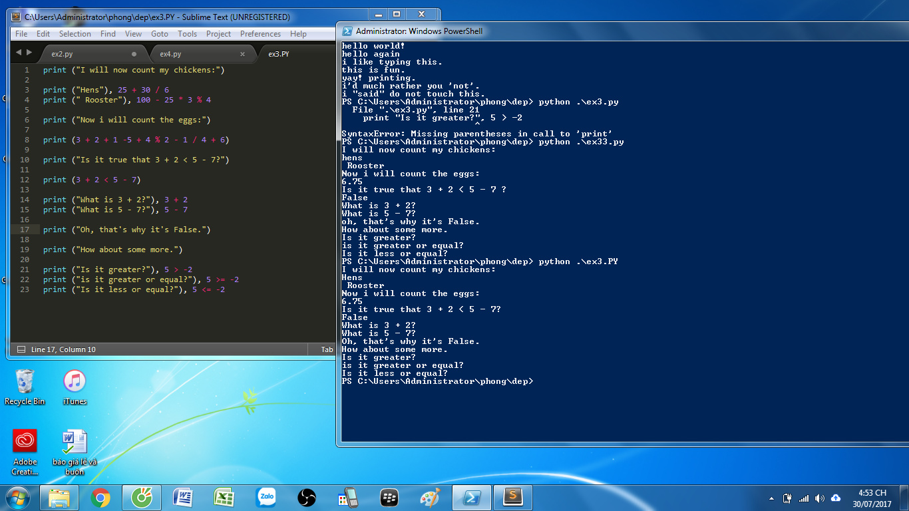Click the volume speaker icon in system tray
909x511 pixels.
(x=819, y=498)
